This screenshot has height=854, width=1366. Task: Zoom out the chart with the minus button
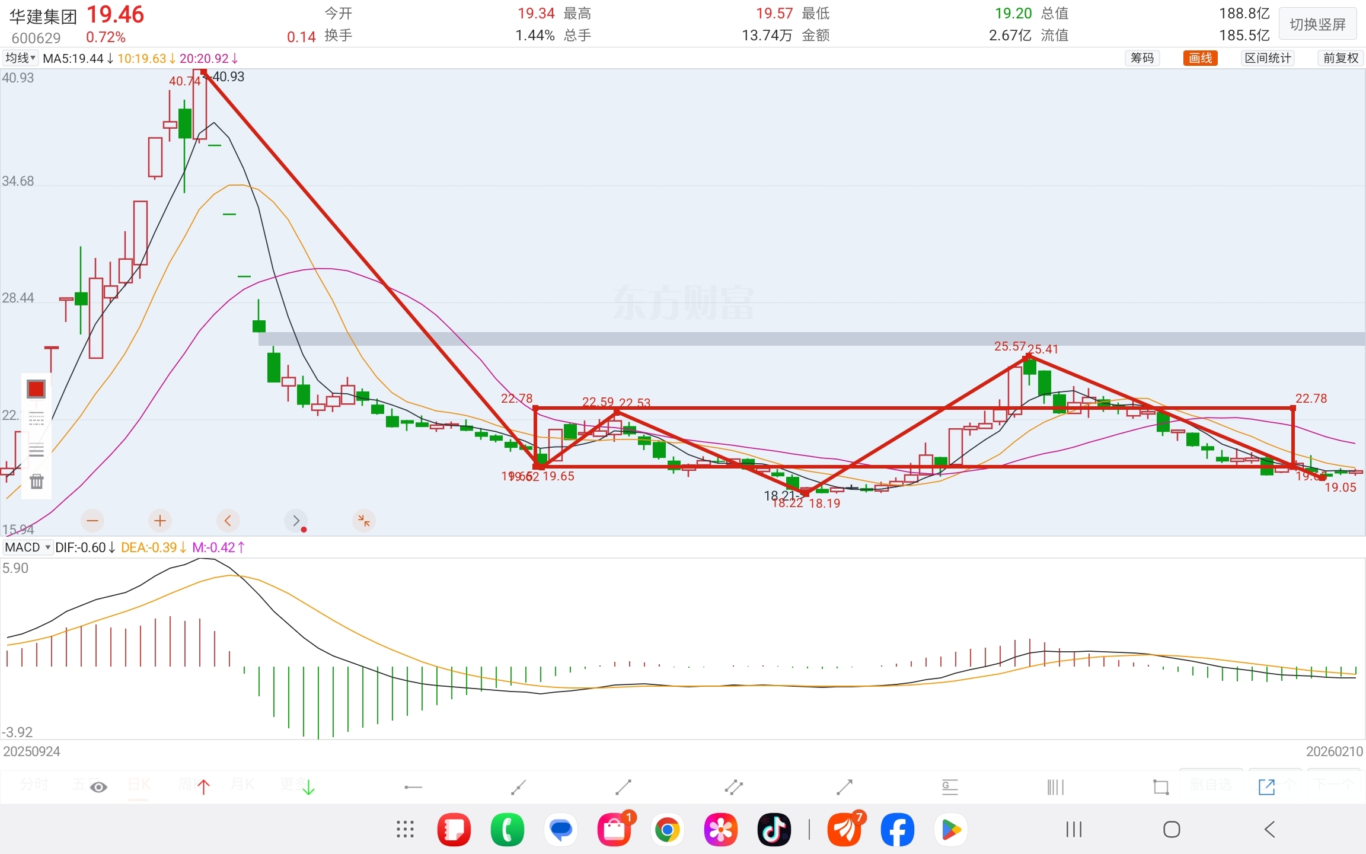coord(92,521)
